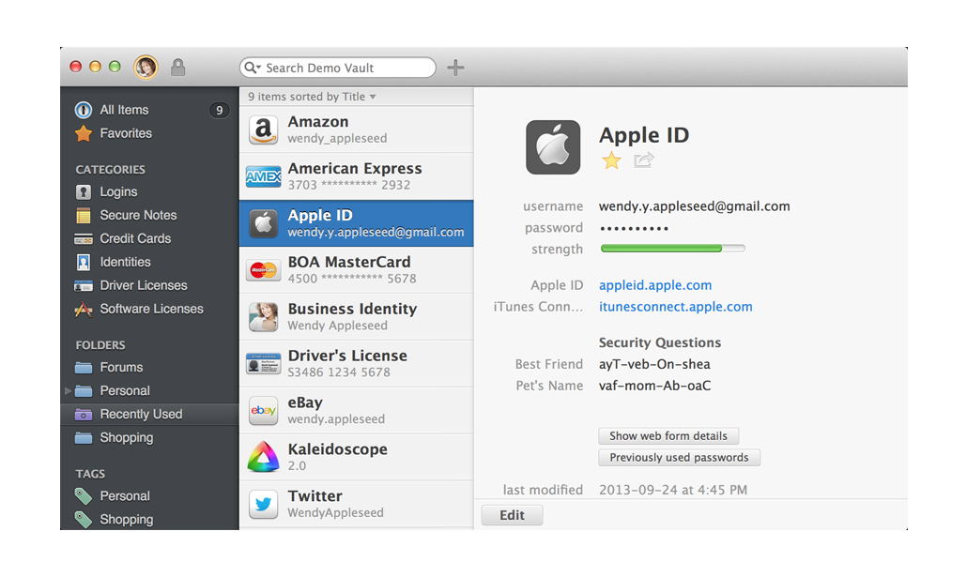Image resolution: width=967 pixels, height=577 pixels.
Task: Select All Items in sidebar
Action: (124, 110)
